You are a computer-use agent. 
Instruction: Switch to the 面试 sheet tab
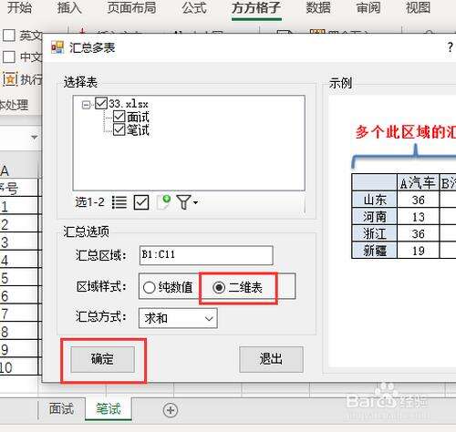pyautogui.click(x=61, y=408)
